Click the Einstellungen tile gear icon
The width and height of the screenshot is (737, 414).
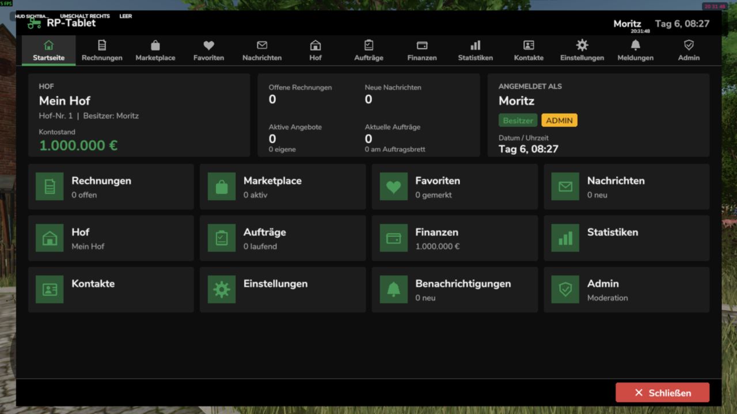tap(222, 289)
